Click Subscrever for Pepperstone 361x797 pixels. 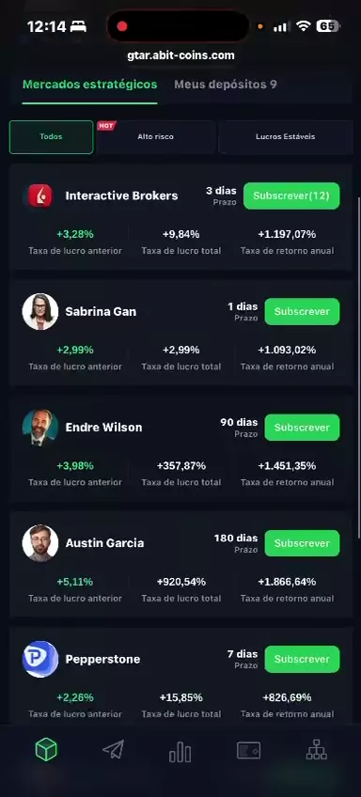302,659
